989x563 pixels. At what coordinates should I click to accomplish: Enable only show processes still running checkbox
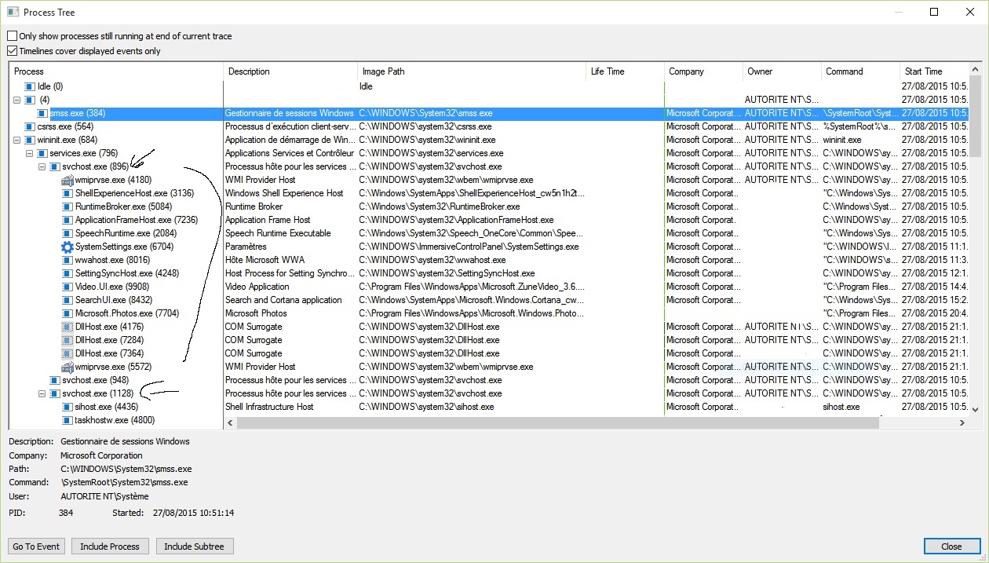[x=12, y=36]
